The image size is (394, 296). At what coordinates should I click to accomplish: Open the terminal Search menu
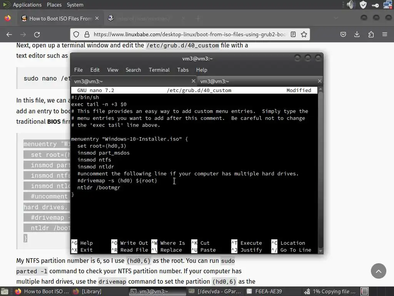[133, 70]
